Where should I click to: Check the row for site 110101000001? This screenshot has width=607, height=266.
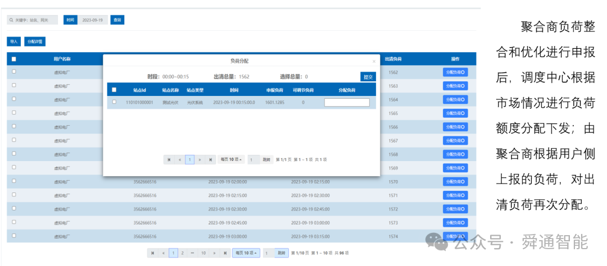pos(114,102)
